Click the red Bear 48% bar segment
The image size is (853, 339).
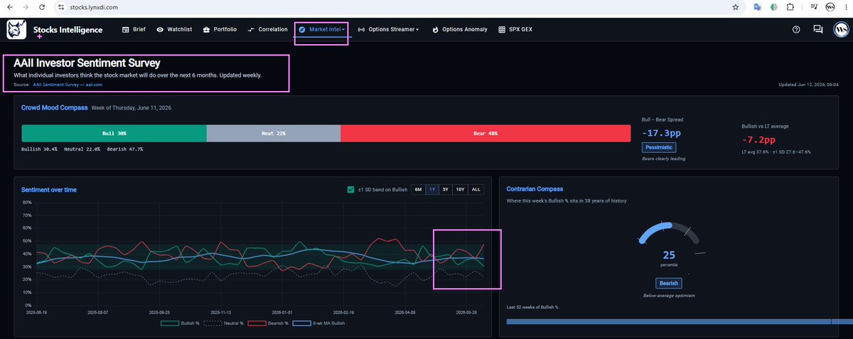point(485,133)
